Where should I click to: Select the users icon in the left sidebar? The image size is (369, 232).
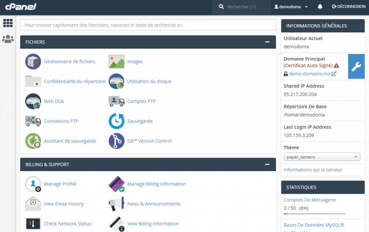8,39
